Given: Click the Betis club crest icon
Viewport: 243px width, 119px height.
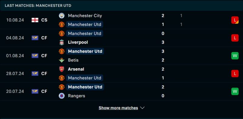Looking at the screenshot, I should pyautogui.click(x=62, y=60).
